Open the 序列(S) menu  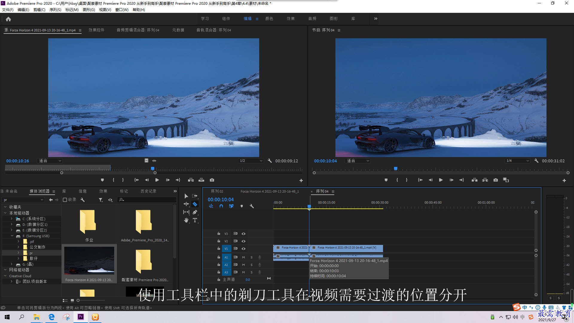pyautogui.click(x=55, y=10)
